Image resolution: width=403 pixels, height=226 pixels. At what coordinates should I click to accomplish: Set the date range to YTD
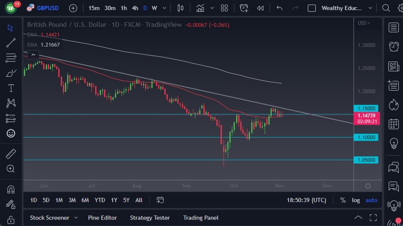(100, 200)
